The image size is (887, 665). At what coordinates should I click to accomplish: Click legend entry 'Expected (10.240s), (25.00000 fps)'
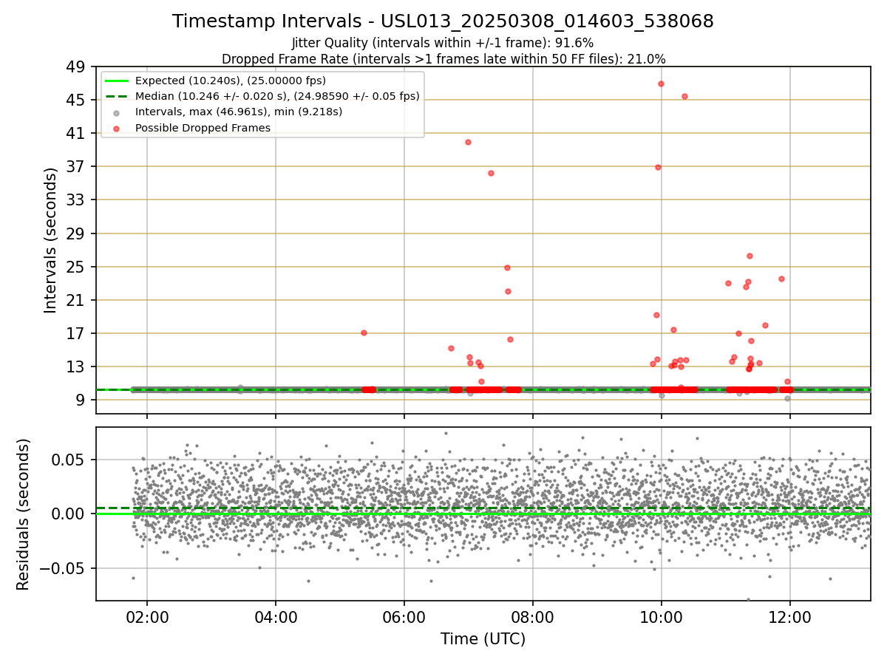[x=231, y=81]
